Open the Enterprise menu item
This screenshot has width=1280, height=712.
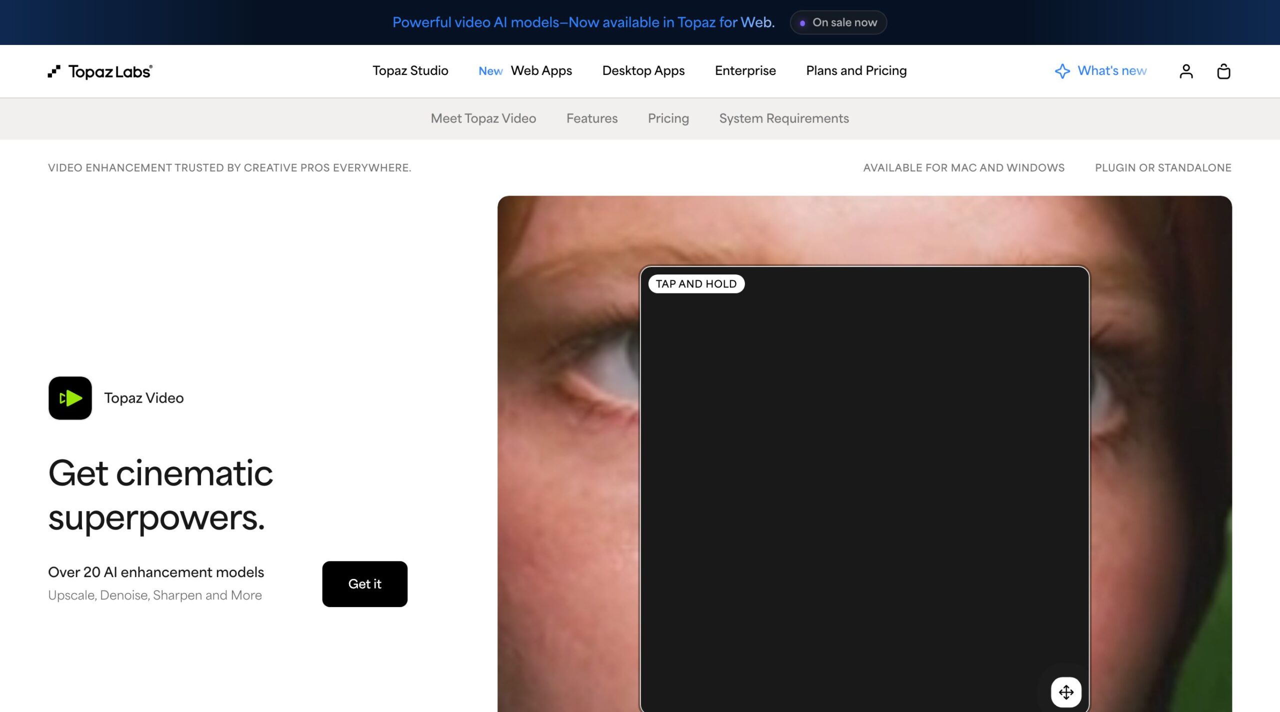[x=745, y=70]
